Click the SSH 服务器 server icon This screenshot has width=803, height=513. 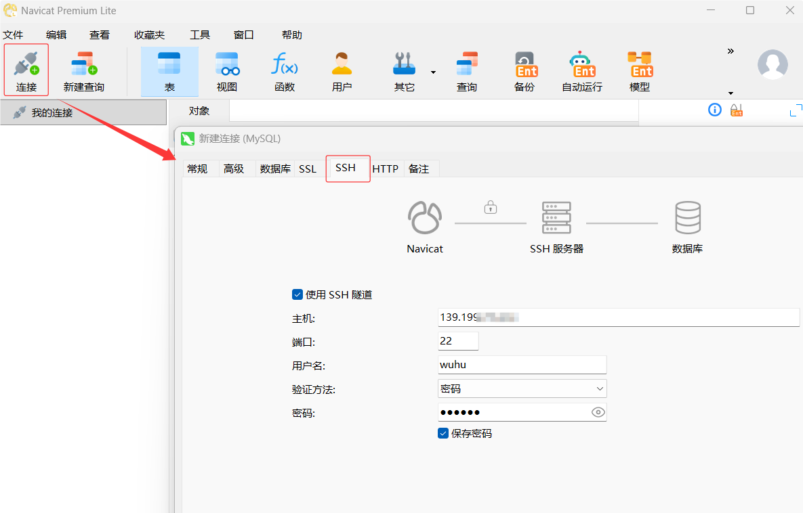coord(556,217)
